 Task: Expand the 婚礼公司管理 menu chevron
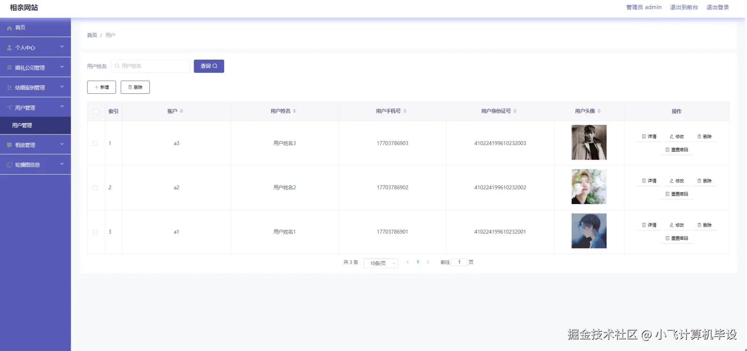click(62, 67)
